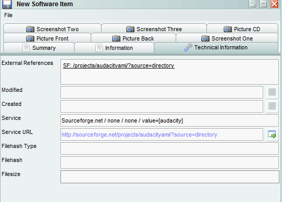This screenshot has height=202, width=282.
Task: Follow the SF: /projects/audacityami link
Action: click(x=119, y=65)
